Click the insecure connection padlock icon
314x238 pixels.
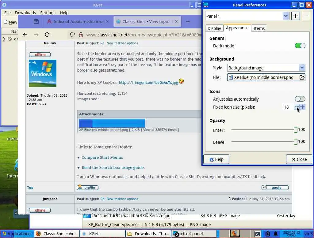click(x=81, y=35)
